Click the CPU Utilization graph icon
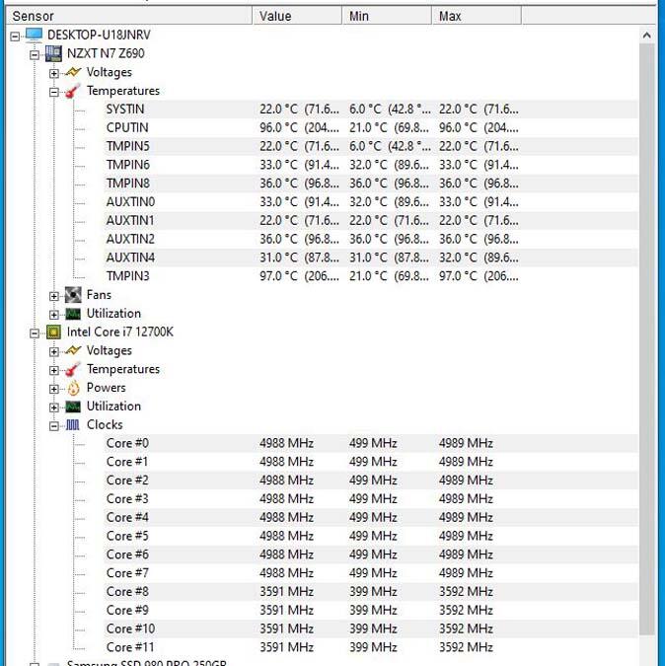The height and width of the screenshot is (666, 665). pos(73,407)
